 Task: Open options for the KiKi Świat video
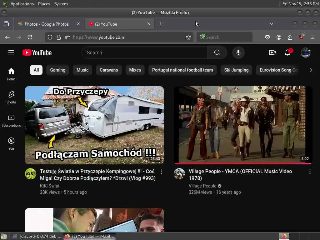(161, 172)
